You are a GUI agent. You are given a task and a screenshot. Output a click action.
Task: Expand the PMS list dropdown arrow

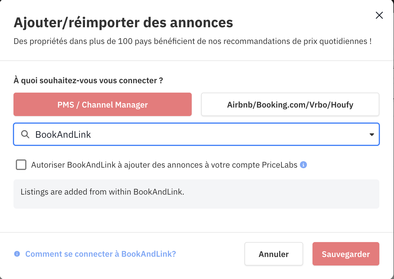(371, 135)
